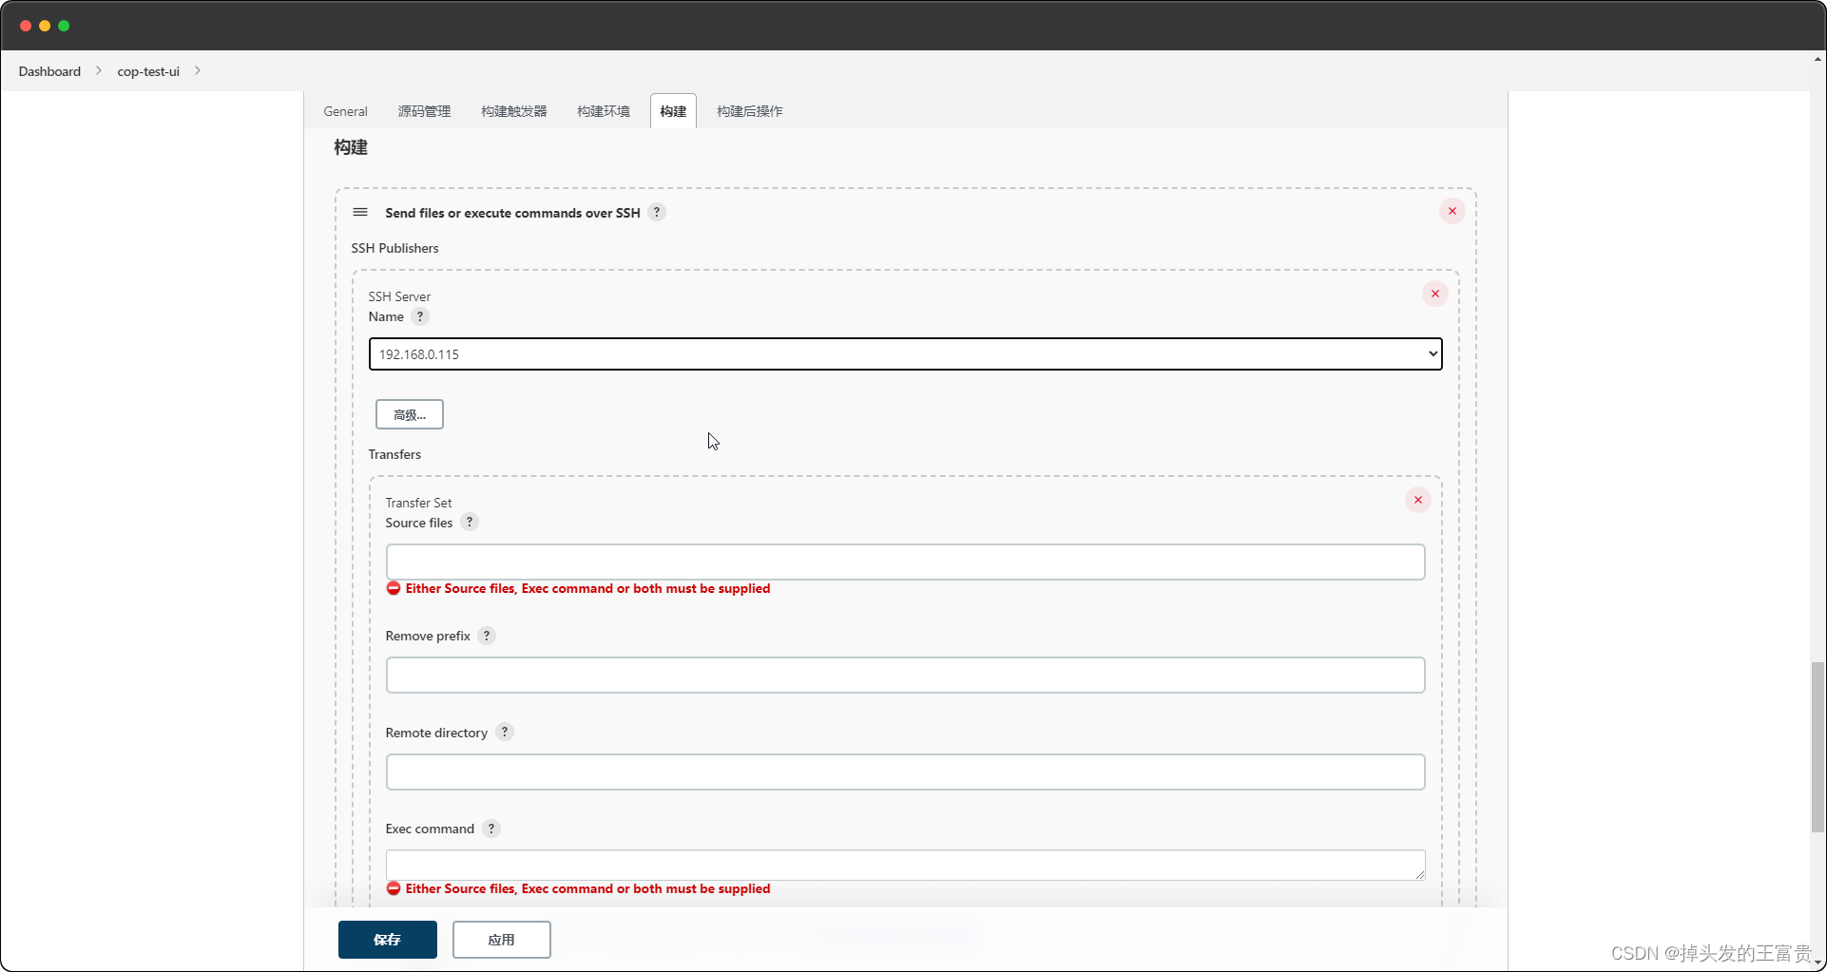Screen dimensions: 1827x972
Task: Click the 保存 button
Action: (387, 939)
